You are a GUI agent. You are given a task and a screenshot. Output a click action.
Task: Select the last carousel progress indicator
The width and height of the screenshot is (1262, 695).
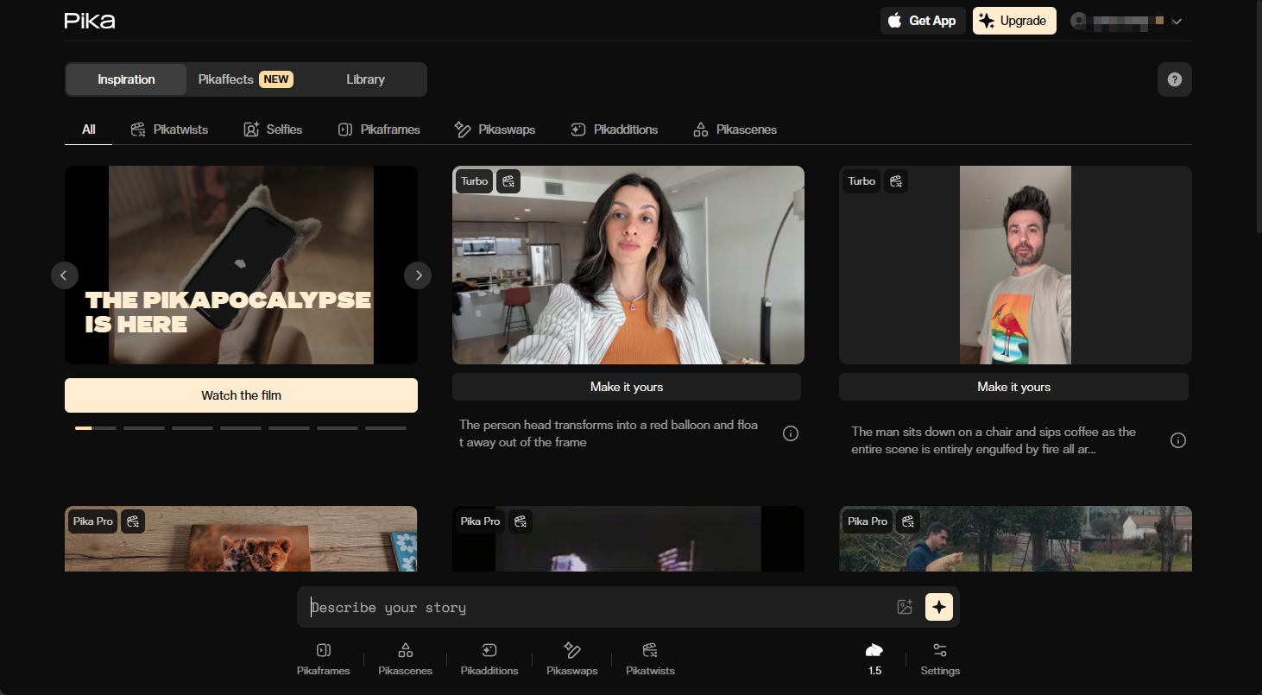(x=386, y=427)
